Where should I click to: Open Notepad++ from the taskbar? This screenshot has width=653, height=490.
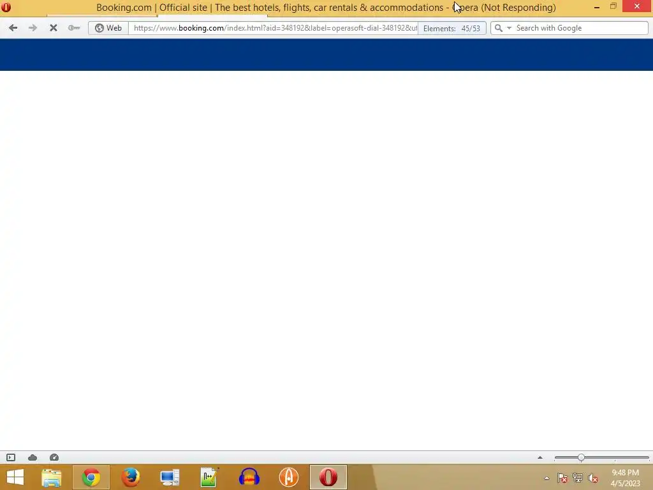(x=209, y=477)
